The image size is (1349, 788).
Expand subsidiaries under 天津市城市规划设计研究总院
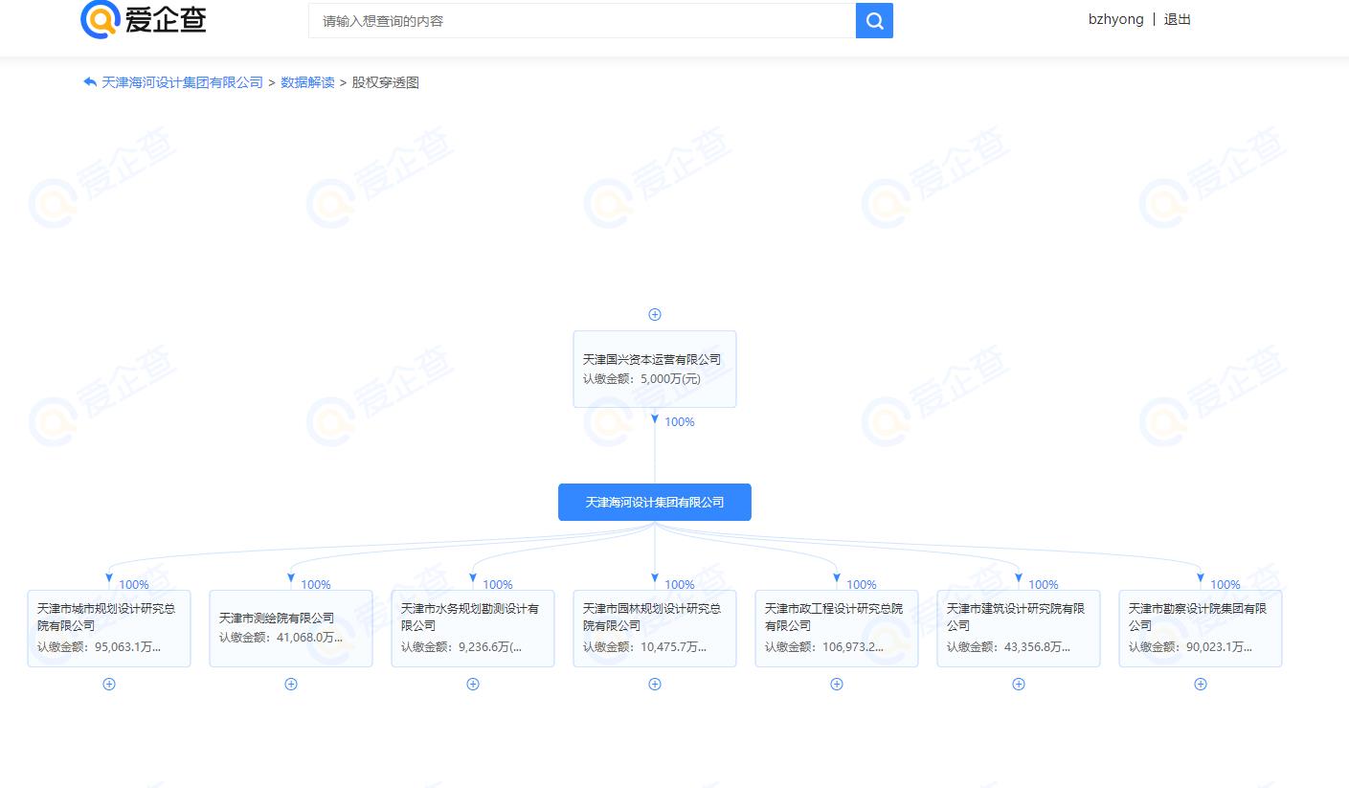[109, 684]
